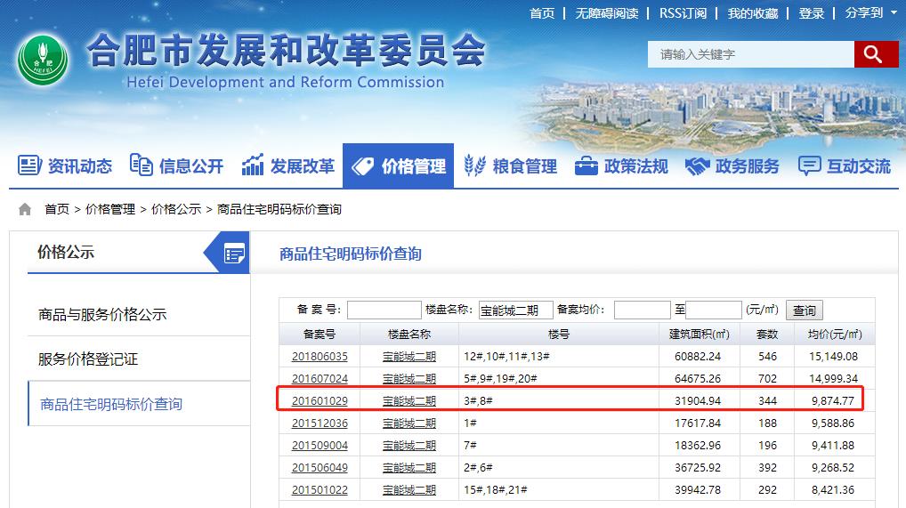The height and width of the screenshot is (508, 906).
Task: Click the 楼号 column header
Action: [559, 334]
